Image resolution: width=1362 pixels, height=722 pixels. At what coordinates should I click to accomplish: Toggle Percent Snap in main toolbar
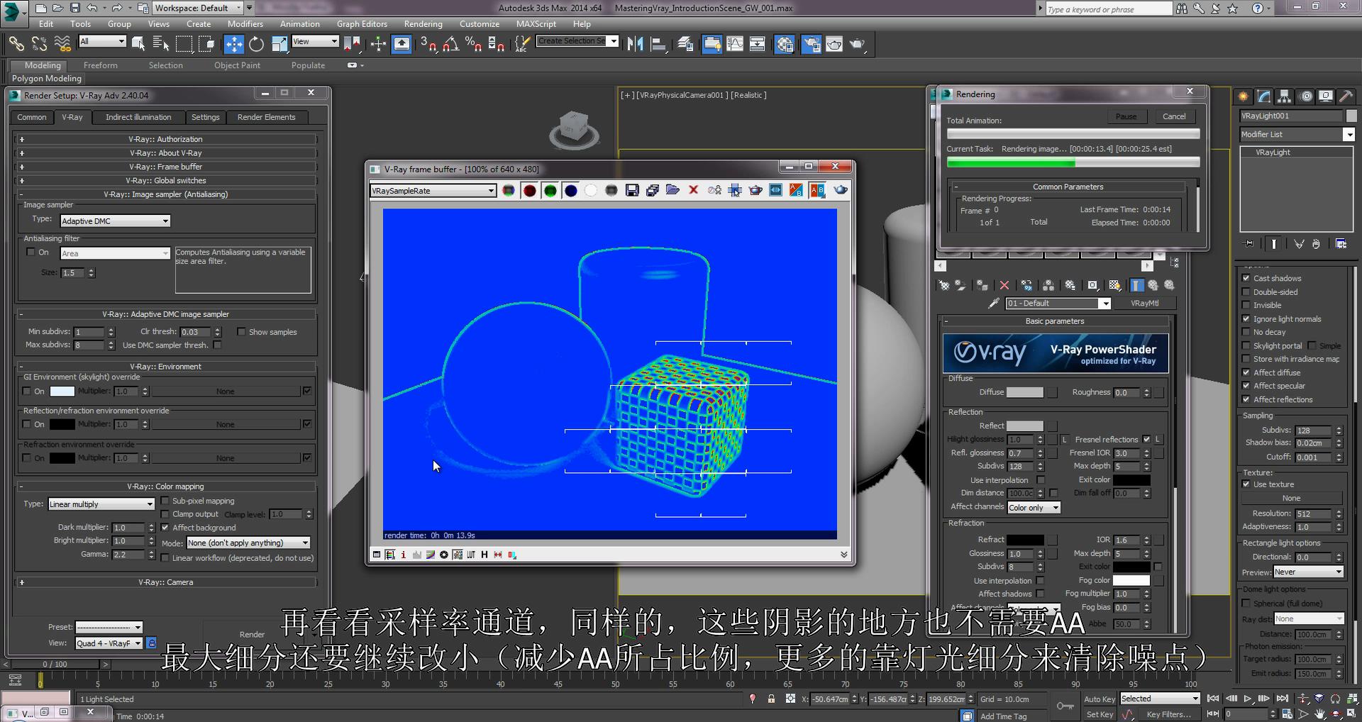[473, 44]
